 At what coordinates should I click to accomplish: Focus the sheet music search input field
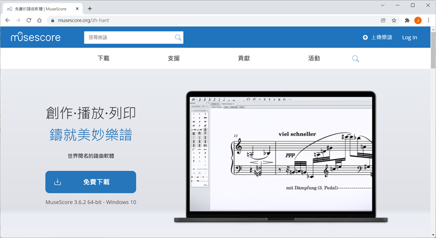click(x=134, y=37)
